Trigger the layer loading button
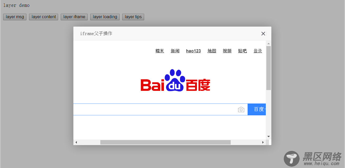Viewport: 345px width, 168px height. [105, 17]
